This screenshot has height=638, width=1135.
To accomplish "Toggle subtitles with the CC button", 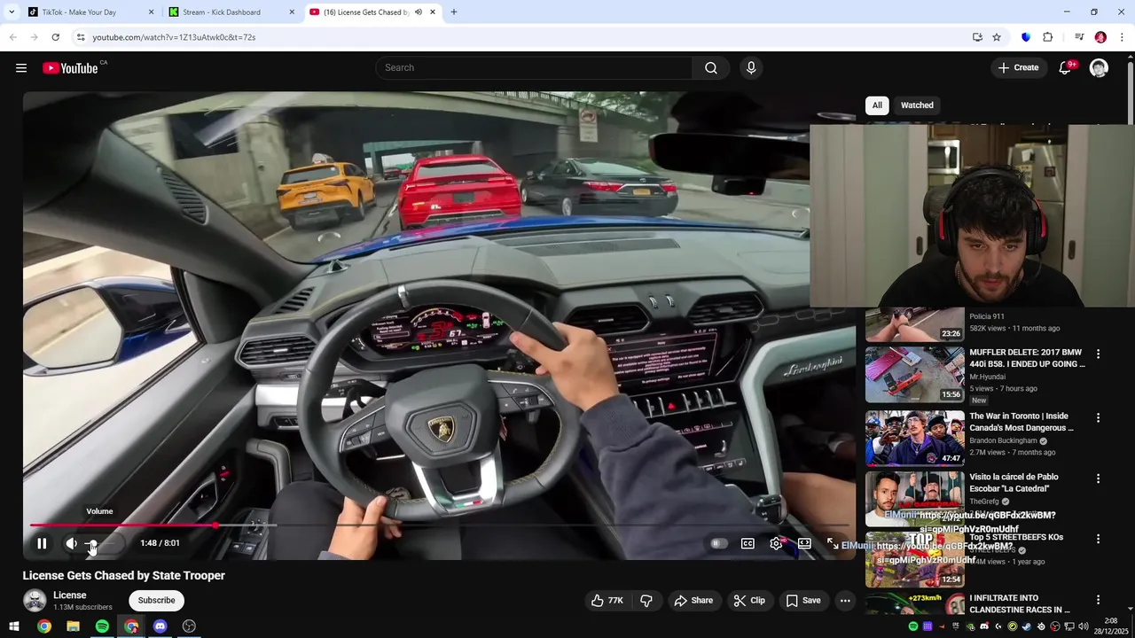I will coord(748,543).
